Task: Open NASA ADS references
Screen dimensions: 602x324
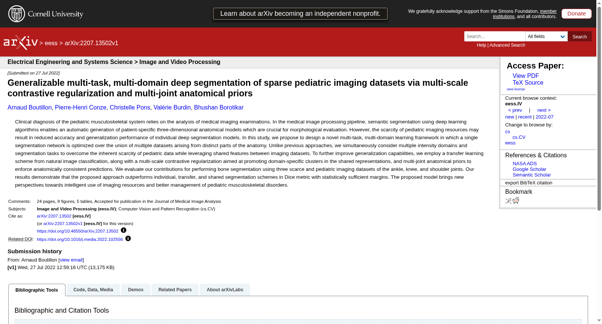Action: 524,164
